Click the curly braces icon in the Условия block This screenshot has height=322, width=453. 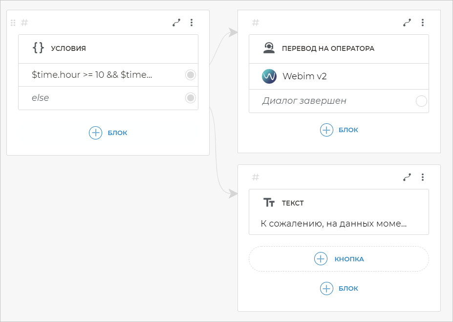(x=38, y=48)
